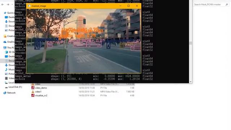Image resolution: width=231 pixels, height=130 pixels.
Task: Click the 4 KB size of visualize_cv2
Action: pos(132,95)
